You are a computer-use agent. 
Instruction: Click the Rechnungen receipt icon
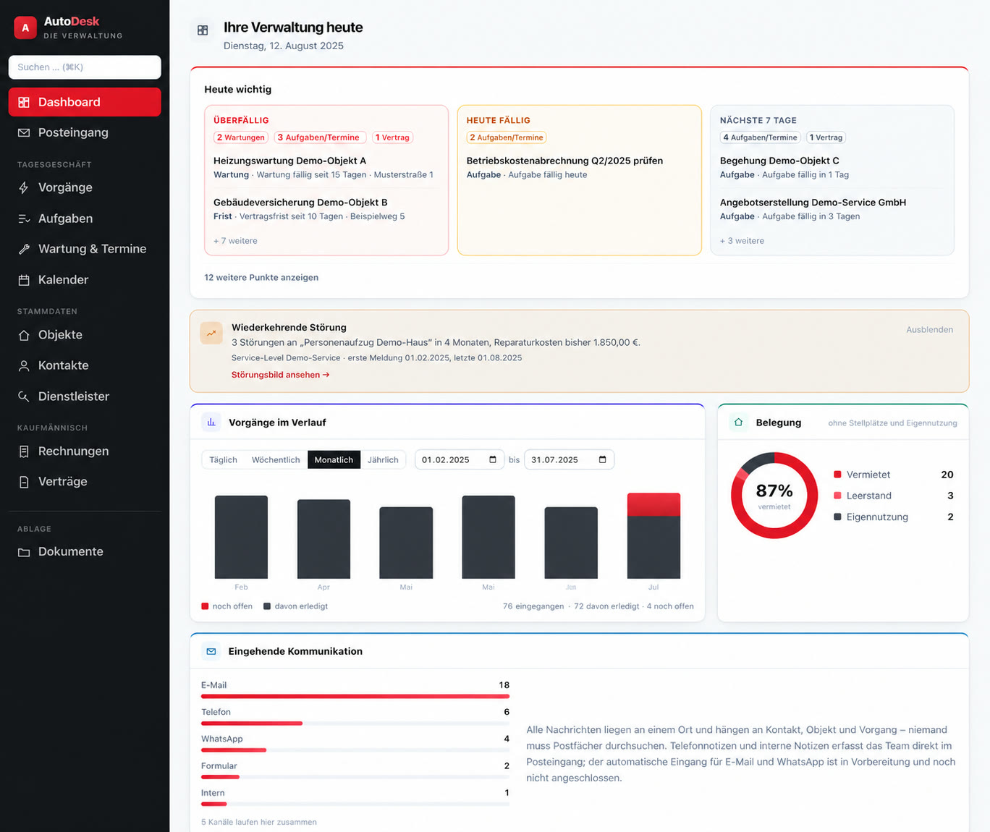(x=24, y=451)
